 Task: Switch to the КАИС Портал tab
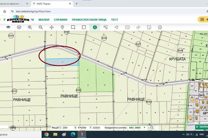pos(52,4)
